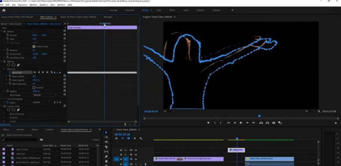Choose the Razor tool
Image resolution: width=341 pixels, height=166 pixels.
point(106,147)
